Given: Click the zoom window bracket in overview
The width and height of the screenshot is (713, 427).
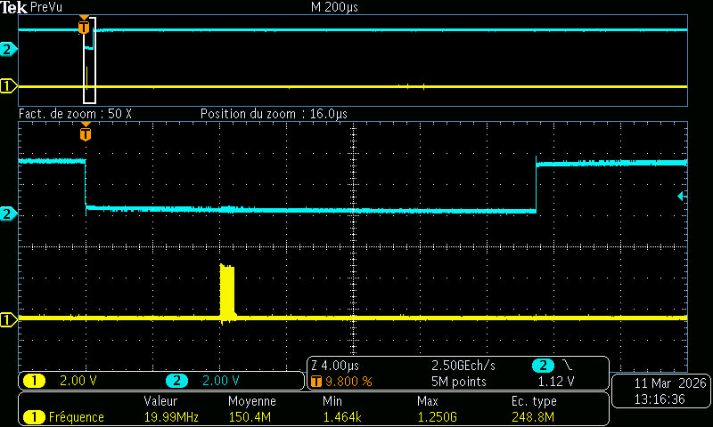Looking at the screenshot, I should click(89, 60).
